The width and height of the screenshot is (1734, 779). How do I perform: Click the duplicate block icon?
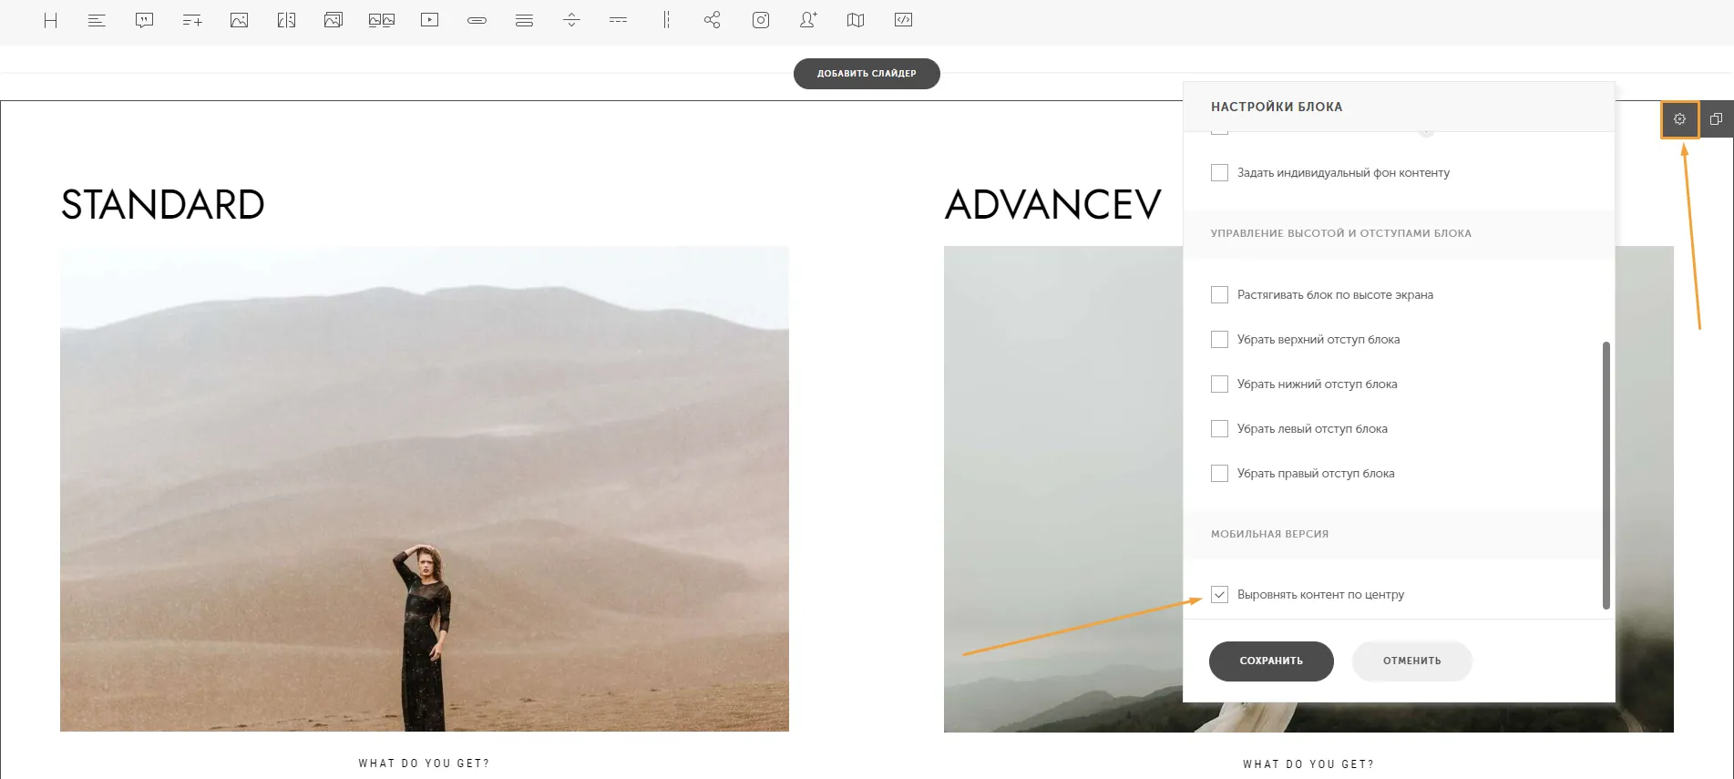pyautogui.click(x=1716, y=119)
